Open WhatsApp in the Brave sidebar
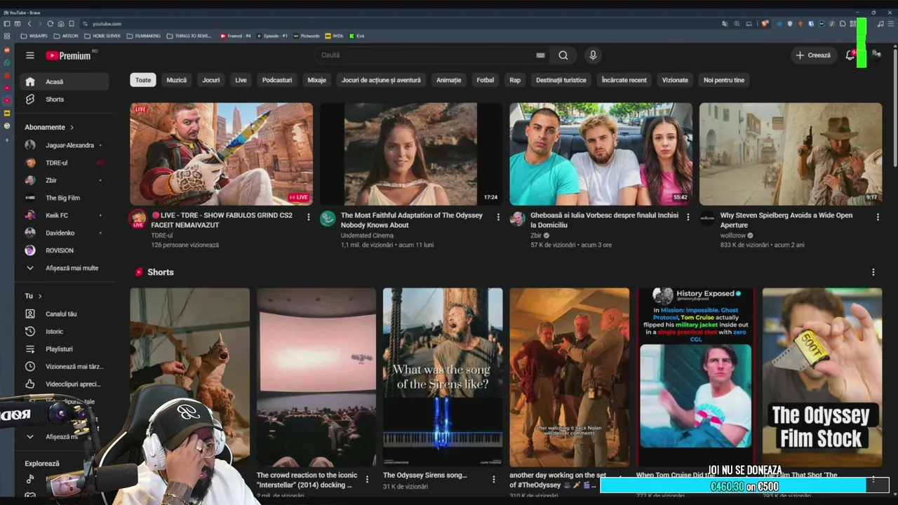The height and width of the screenshot is (505, 898). 7,63
